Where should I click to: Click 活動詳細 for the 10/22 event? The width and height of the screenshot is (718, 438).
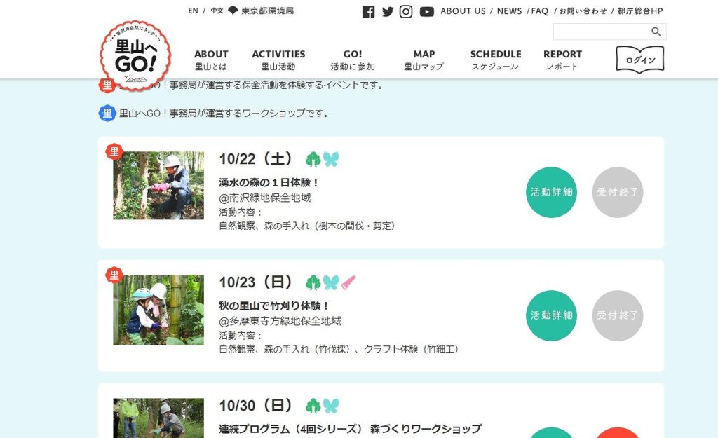[x=551, y=192]
